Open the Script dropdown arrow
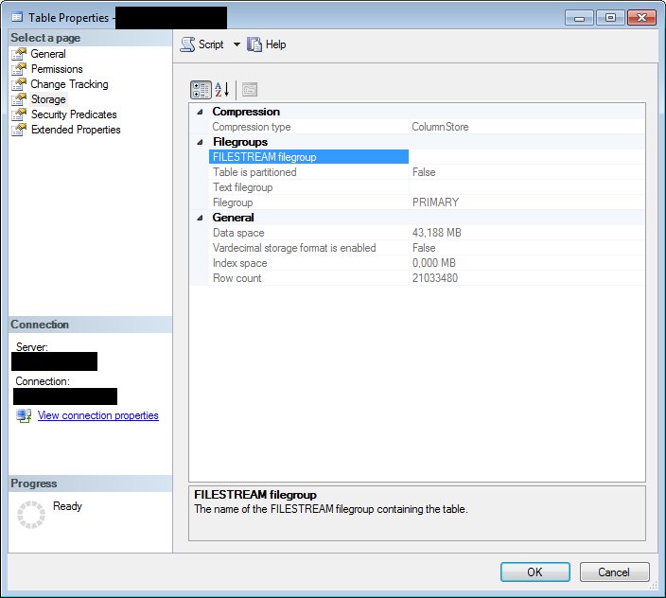This screenshot has width=666, height=598. 237,44
